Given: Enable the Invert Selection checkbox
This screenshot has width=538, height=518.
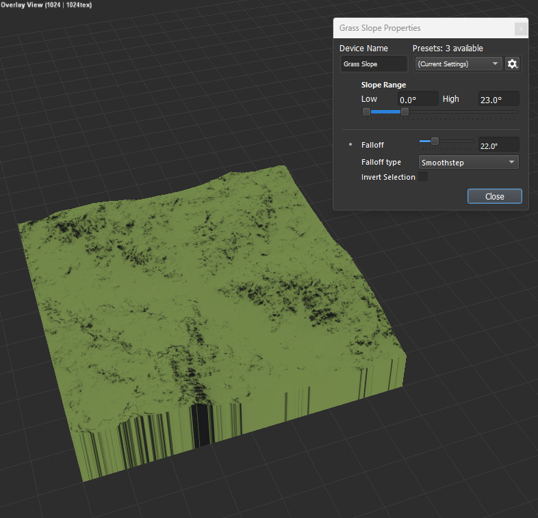Looking at the screenshot, I should coord(423,177).
